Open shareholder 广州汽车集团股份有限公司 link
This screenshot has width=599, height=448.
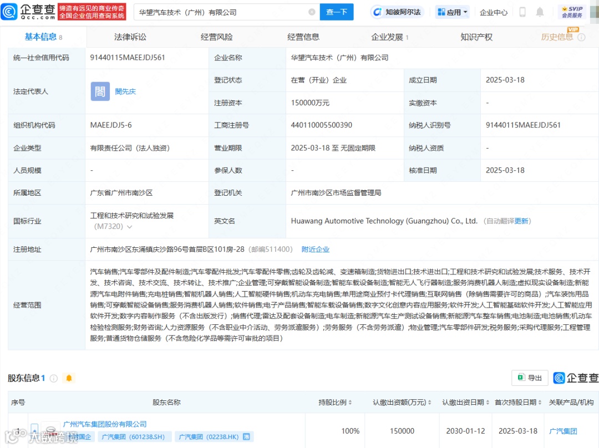(105, 424)
